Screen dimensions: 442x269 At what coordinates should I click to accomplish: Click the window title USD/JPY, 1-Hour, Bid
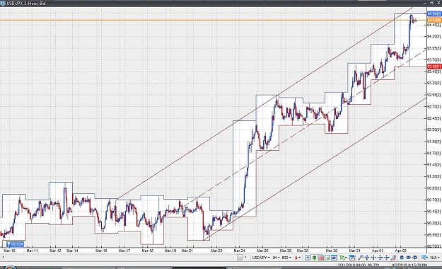[26, 4]
